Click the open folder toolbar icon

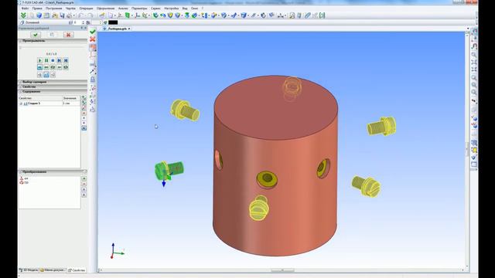(x=55, y=15)
